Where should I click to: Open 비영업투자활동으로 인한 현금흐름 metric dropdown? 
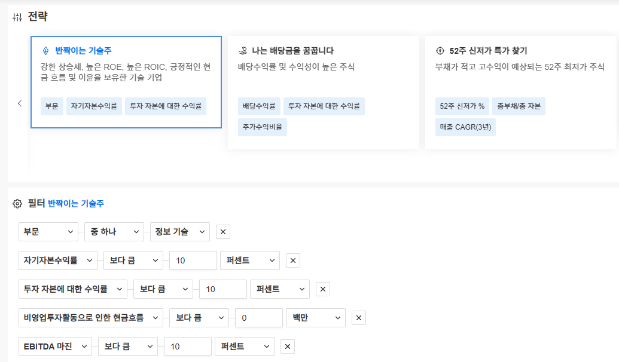coord(91,318)
